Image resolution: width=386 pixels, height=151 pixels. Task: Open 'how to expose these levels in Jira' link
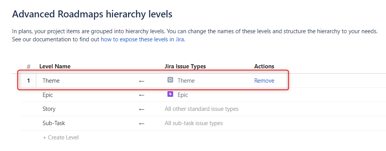click(x=142, y=39)
